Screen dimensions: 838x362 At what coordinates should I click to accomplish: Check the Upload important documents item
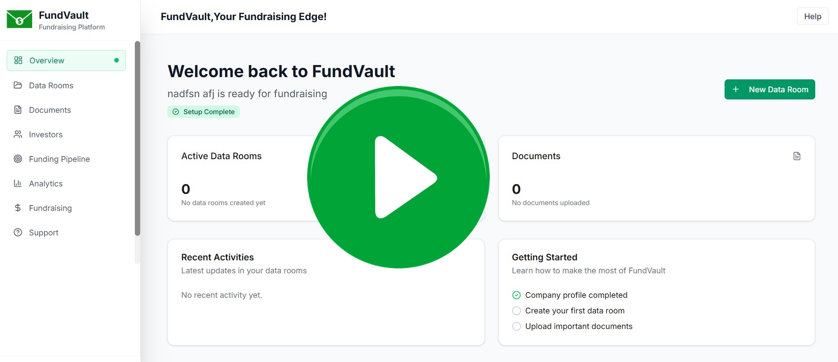517,326
